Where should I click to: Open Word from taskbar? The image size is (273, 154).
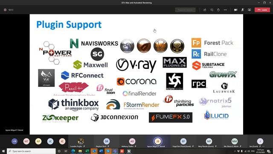(x=101, y=151)
